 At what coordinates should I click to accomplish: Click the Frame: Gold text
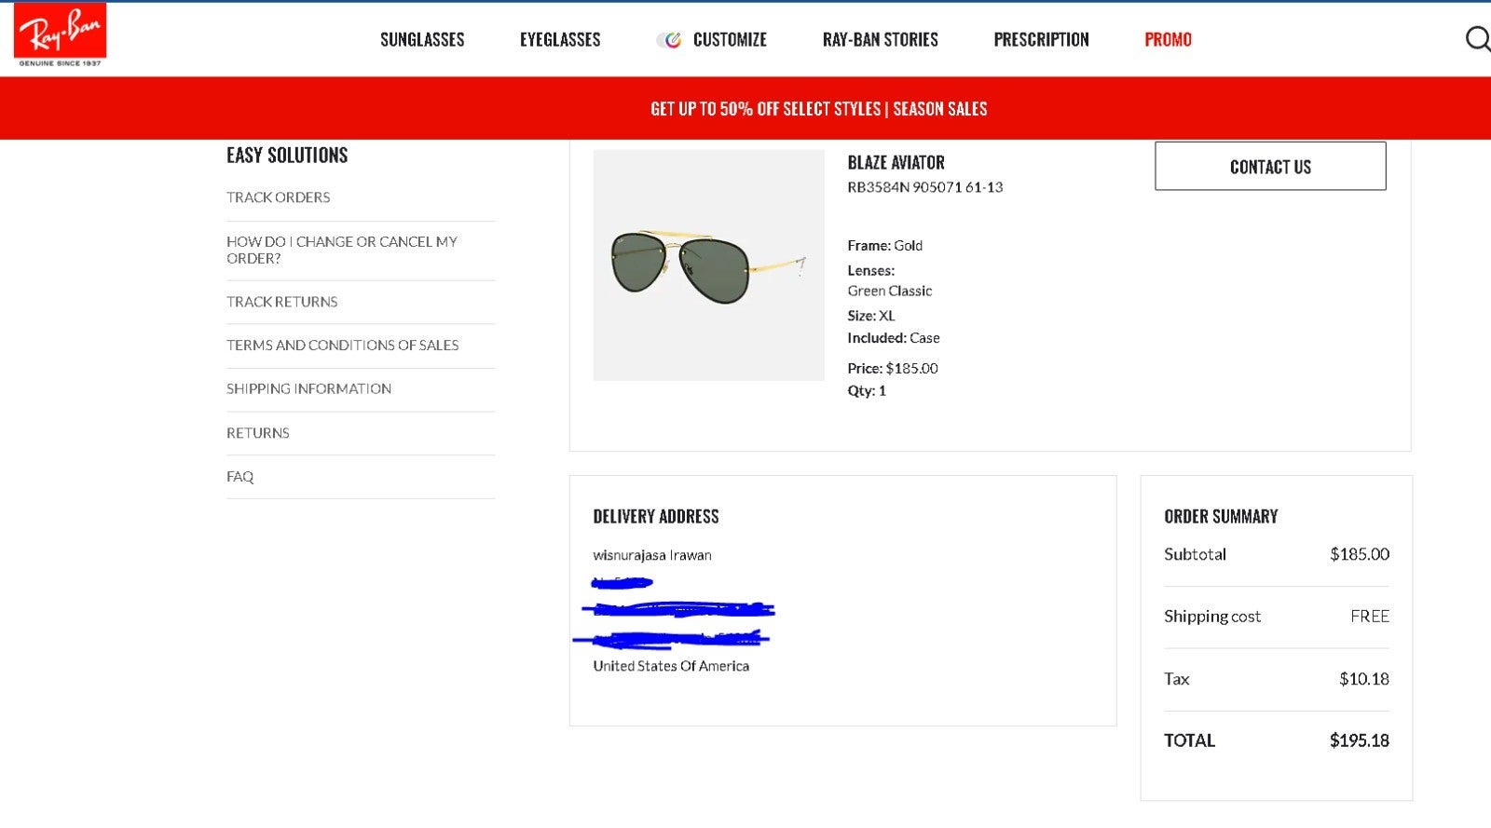point(884,246)
